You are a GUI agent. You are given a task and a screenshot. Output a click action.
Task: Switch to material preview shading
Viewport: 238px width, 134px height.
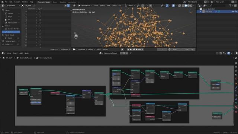click(189, 6)
